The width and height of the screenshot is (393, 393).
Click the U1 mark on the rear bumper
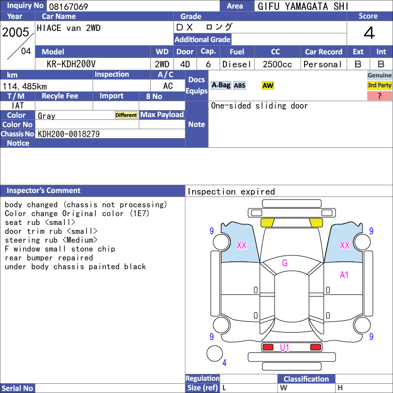(284, 347)
